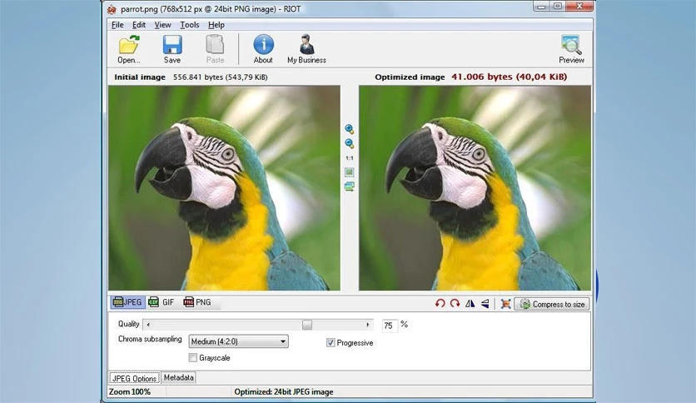Click the fit-to-window view icon
This screenshot has height=403, width=696.
point(350,172)
